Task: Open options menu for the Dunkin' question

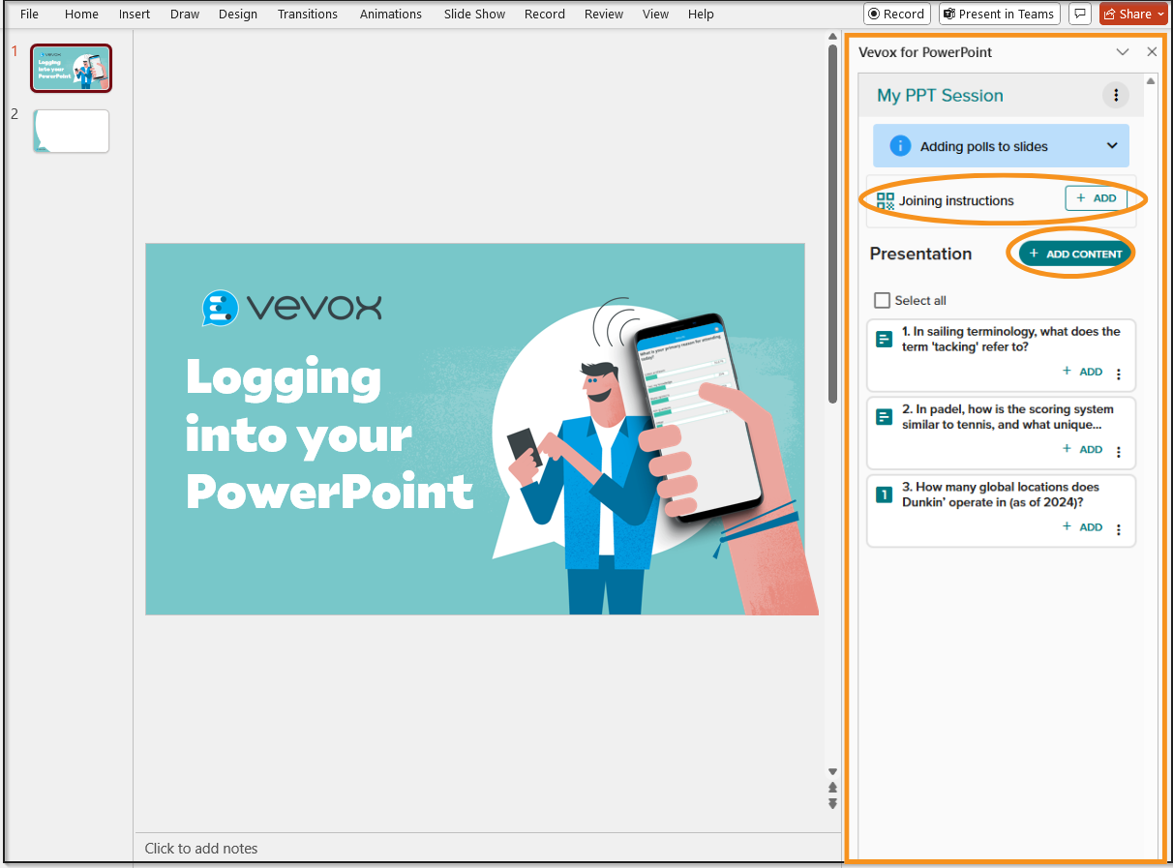Action: [x=1119, y=530]
